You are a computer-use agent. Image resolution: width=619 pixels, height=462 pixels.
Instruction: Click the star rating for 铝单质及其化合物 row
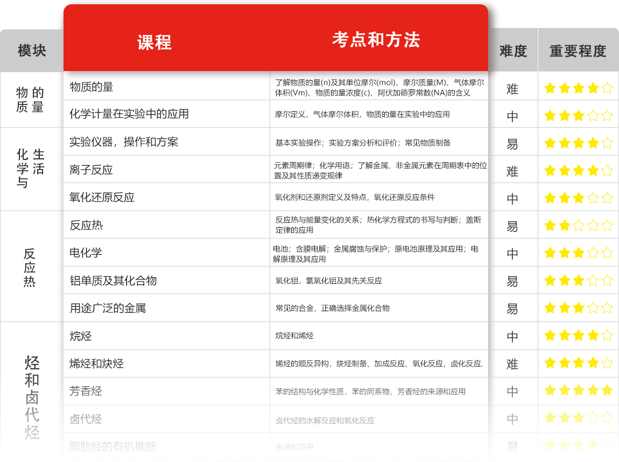(578, 281)
